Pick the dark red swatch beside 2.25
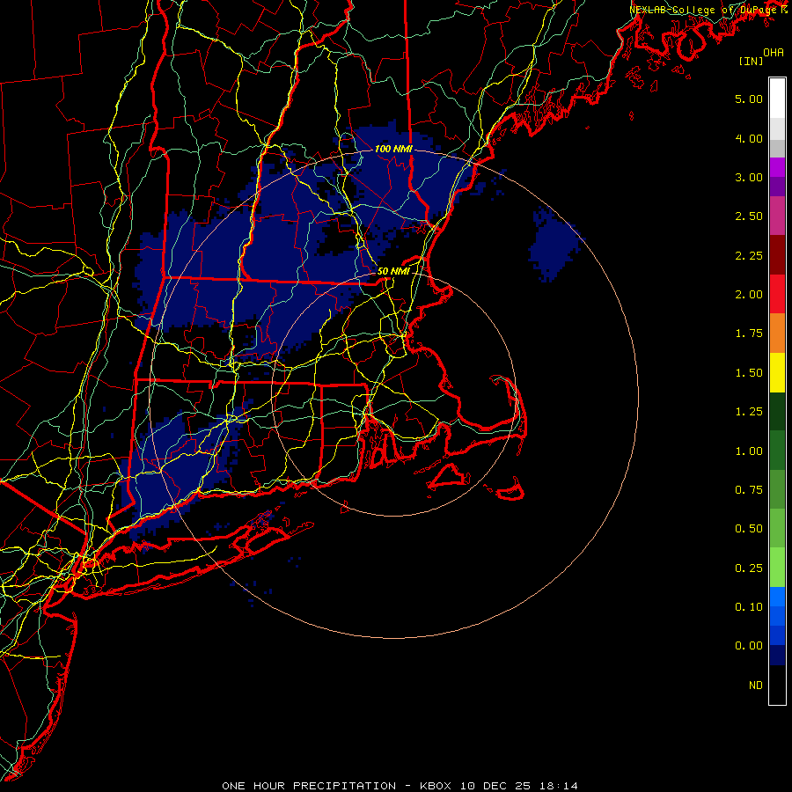Image resolution: width=792 pixels, height=792 pixels. click(777, 255)
